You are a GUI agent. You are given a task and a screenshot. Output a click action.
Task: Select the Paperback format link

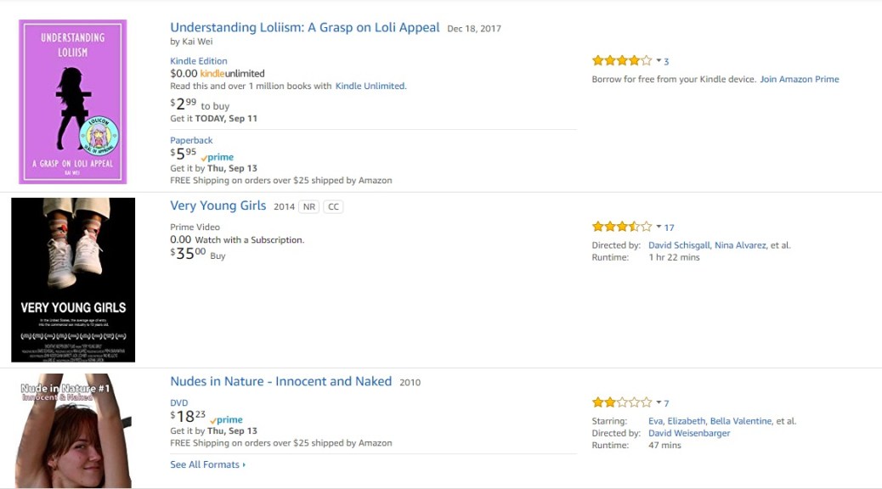point(191,140)
